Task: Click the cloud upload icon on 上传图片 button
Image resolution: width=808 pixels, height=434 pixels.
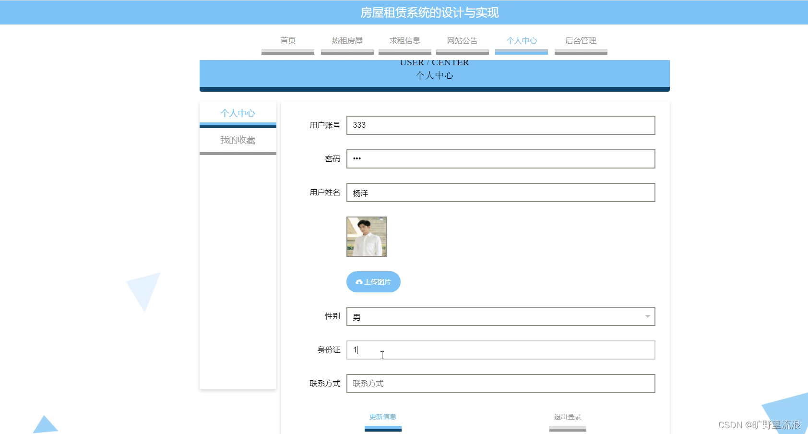Action: [x=359, y=282]
